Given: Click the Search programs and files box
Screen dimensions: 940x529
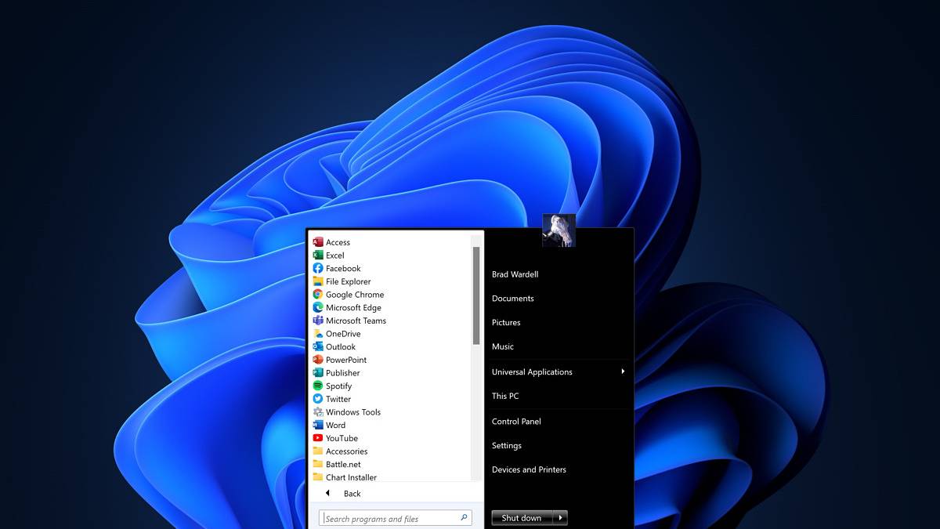Looking at the screenshot, I should (388, 519).
